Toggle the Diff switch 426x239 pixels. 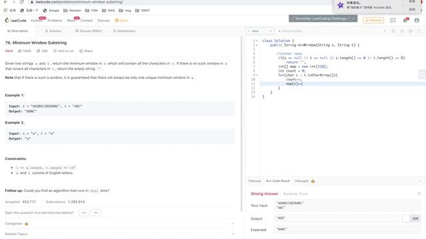pos(411,218)
